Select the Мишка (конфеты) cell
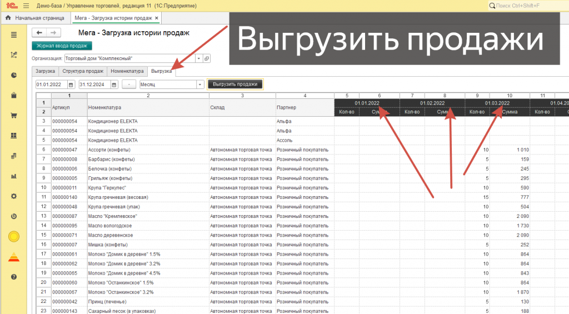Viewport: 569px width, 314px height. (148, 245)
